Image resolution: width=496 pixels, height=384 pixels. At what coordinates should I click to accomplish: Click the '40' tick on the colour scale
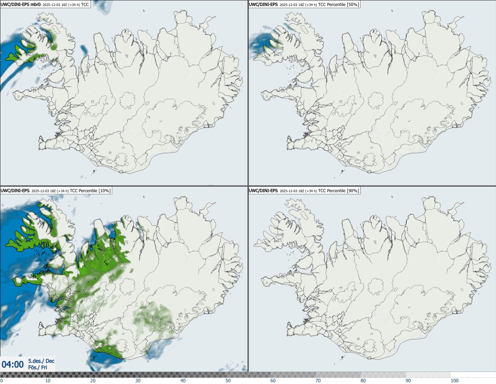(183, 381)
